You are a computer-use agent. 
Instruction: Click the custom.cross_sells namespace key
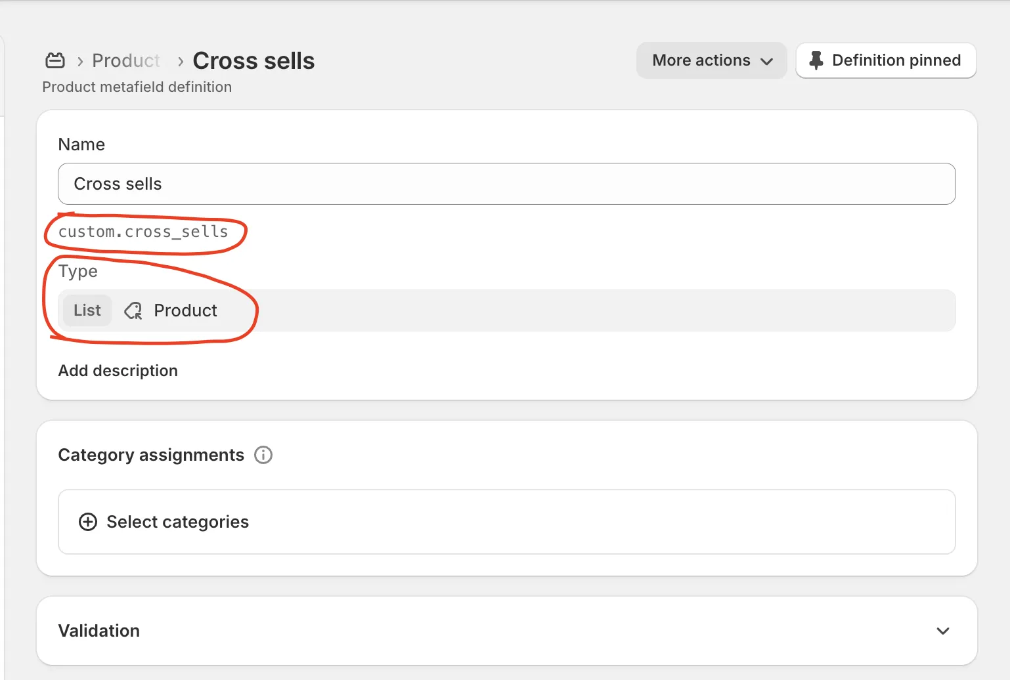point(143,232)
